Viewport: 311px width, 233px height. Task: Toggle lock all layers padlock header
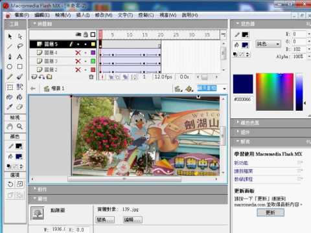point(86,34)
